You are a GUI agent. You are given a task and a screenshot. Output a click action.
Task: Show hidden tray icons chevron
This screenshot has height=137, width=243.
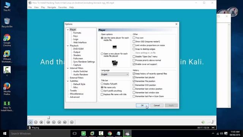click(213, 134)
